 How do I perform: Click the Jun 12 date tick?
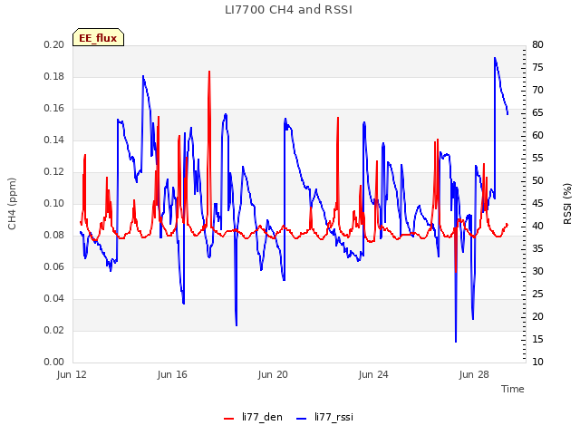click(x=72, y=374)
